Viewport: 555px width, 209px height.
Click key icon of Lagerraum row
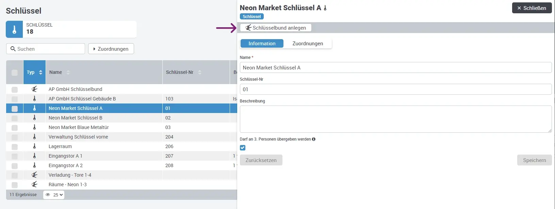pyautogui.click(x=34, y=146)
